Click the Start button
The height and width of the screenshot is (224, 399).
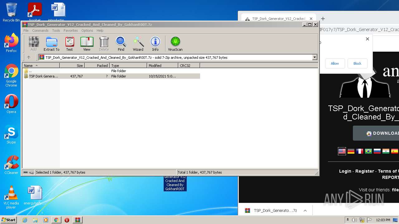[x=9, y=220]
